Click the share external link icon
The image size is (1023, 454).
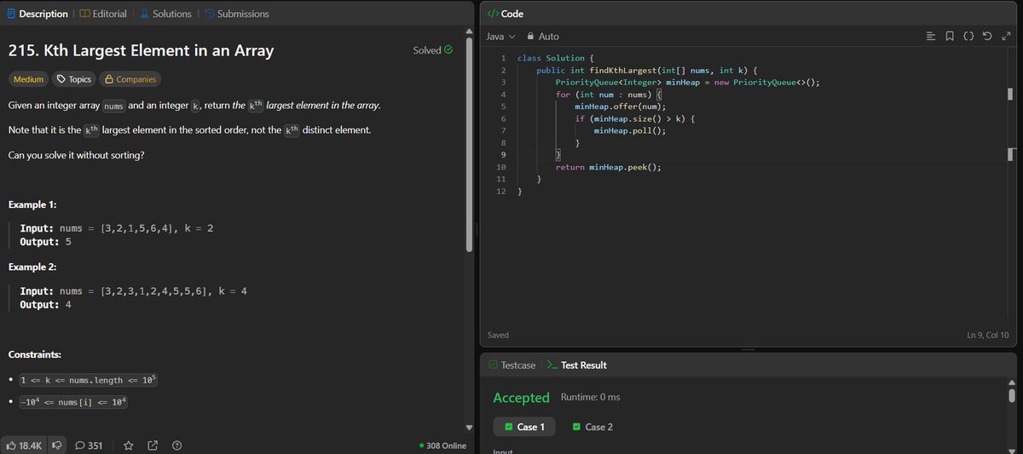tap(153, 445)
